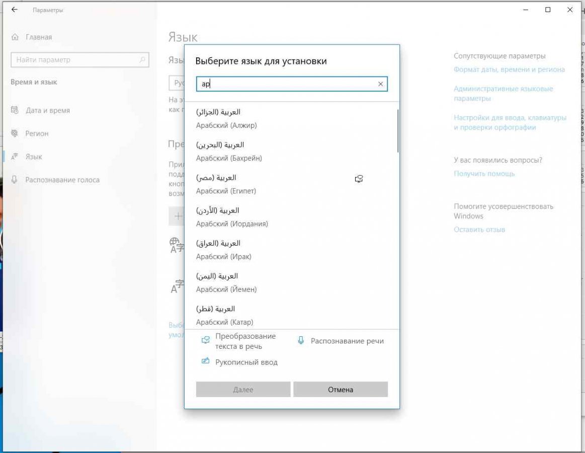The width and height of the screenshot is (585, 453).
Task: Click the Рукописный ввод legend icon
Action: click(205, 361)
